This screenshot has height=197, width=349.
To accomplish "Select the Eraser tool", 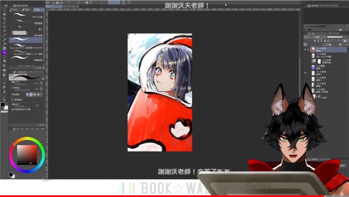I will coord(4,61).
